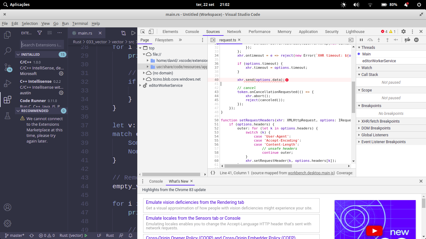Open the workbench.desktop.main.js source map link
Image resolution: width=426 pixels, height=239 pixels.
311,173
